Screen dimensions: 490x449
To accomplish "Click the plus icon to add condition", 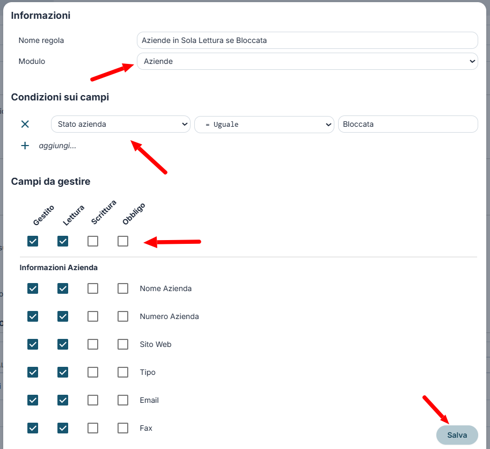I will click(x=25, y=146).
